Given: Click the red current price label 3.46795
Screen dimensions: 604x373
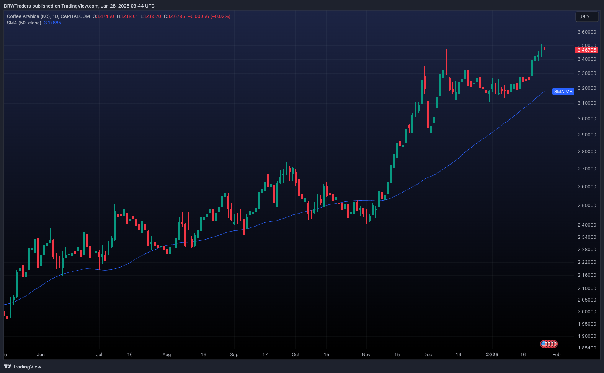Looking at the screenshot, I should pyautogui.click(x=586, y=50).
